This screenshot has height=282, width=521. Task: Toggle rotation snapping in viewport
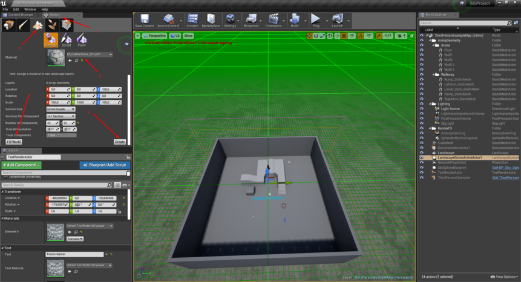click(361, 36)
